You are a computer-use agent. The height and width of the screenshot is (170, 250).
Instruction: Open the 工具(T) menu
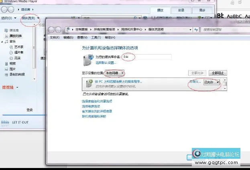(x=96, y=37)
